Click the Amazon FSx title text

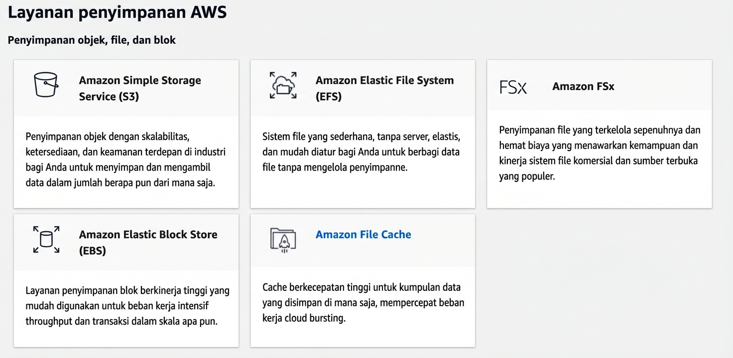(583, 86)
